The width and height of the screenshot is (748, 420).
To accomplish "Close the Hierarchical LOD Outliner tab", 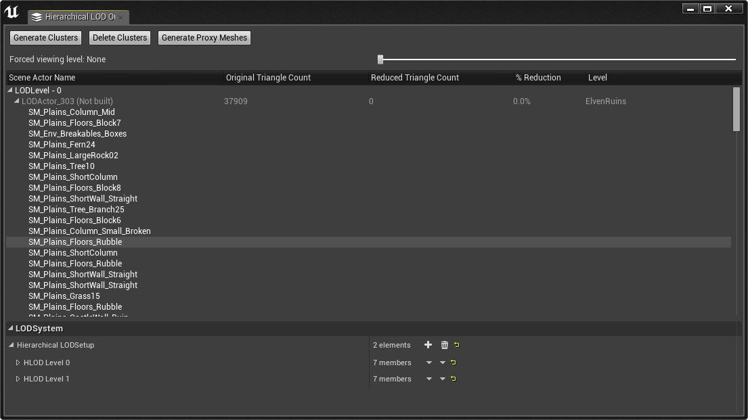I will pos(120,17).
